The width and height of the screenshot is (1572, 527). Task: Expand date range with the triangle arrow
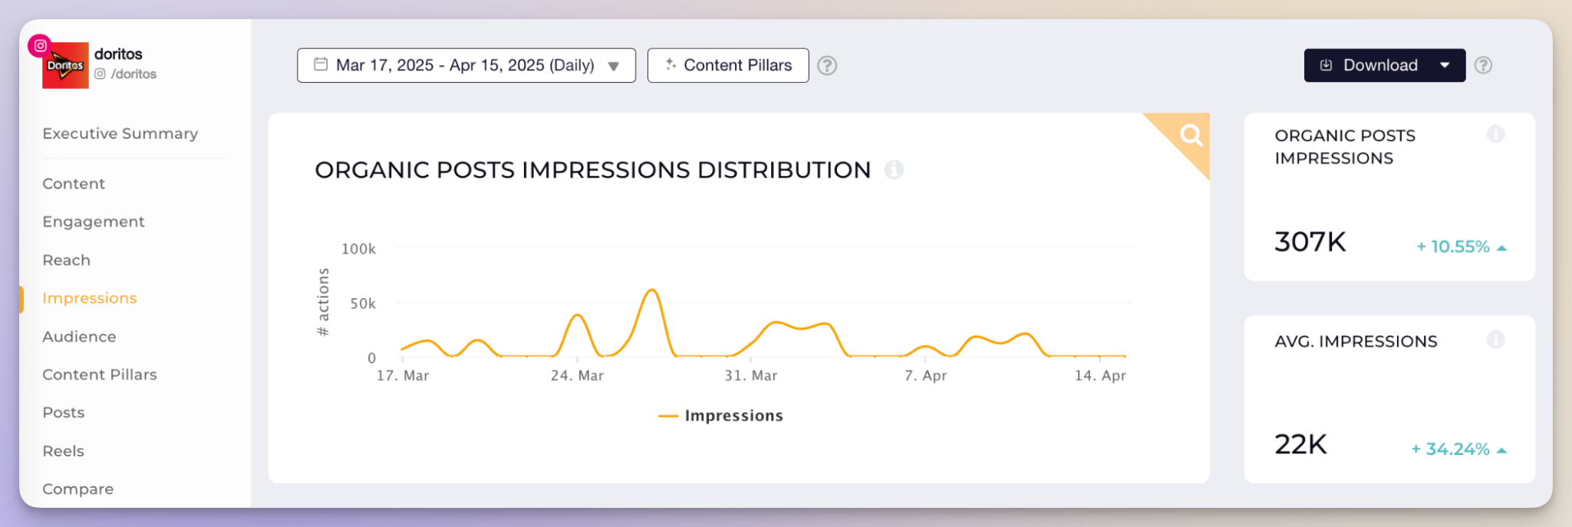[x=614, y=66]
